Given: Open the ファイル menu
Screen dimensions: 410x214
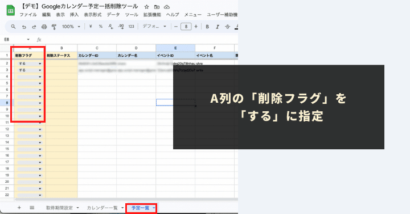Looking at the screenshot, I should [x=28, y=15].
